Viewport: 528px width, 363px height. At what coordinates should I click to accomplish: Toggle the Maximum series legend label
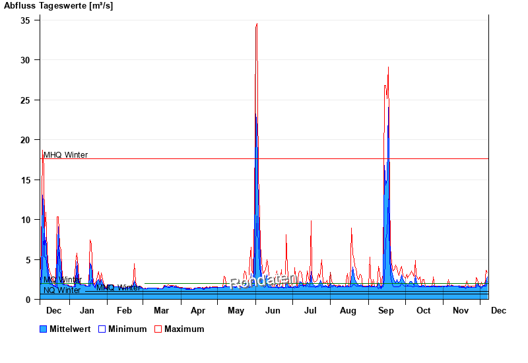pyautogui.click(x=184, y=329)
